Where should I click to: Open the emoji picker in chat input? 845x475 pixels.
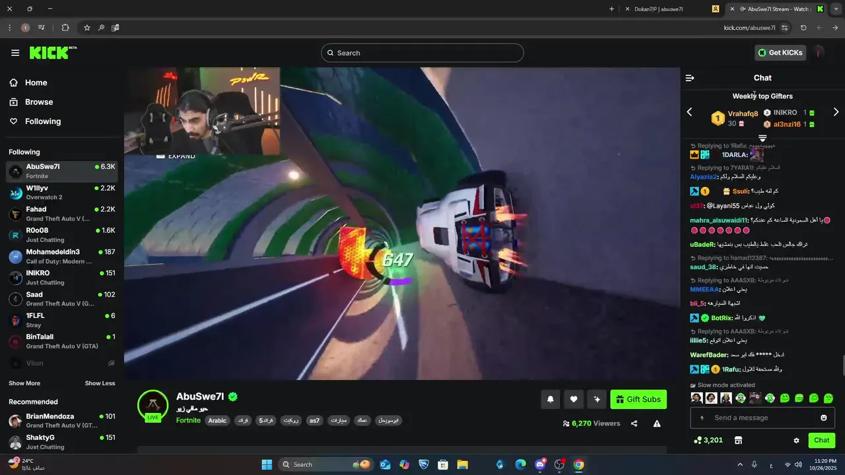(824, 418)
